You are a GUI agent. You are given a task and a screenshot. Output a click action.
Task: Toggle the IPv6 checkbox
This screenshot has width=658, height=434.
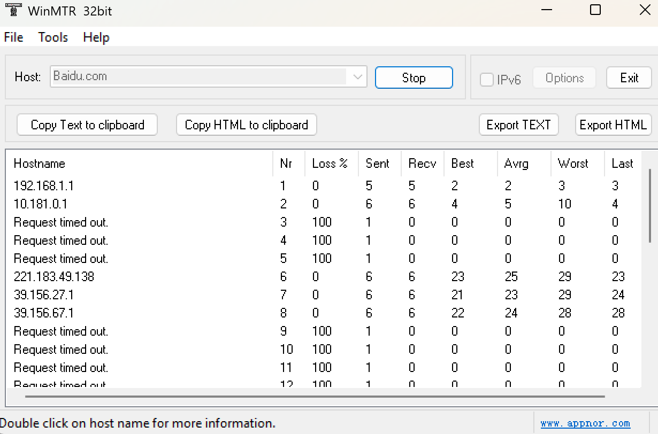pos(487,80)
